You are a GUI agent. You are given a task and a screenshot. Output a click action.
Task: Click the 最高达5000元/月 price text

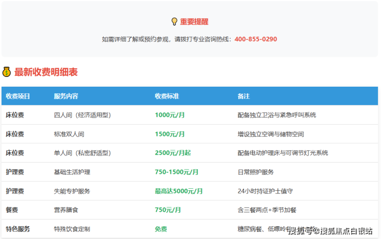click(x=179, y=191)
